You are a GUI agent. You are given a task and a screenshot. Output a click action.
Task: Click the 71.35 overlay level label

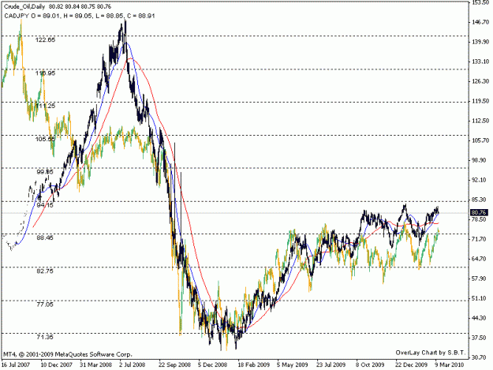point(46,338)
